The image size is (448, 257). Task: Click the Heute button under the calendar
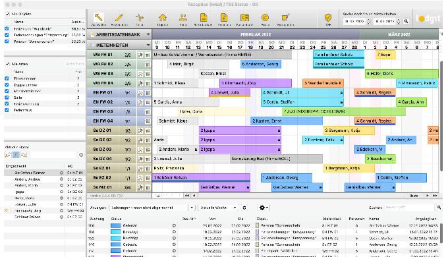coord(414,196)
